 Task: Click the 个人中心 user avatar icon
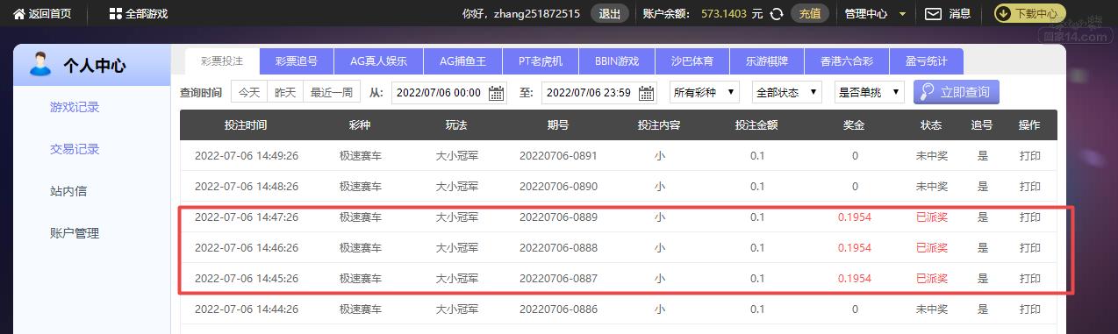point(39,64)
